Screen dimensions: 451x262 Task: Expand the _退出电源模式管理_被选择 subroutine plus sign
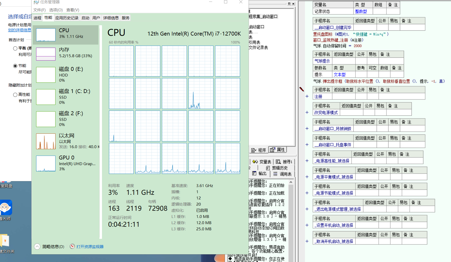click(x=307, y=209)
